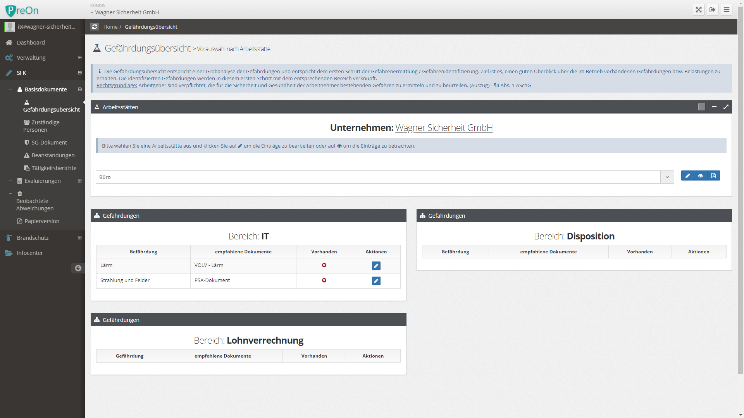The width and height of the screenshot is (744, 418).
Task: Edit the Lärm hazard entry
Action: [376, 266]
